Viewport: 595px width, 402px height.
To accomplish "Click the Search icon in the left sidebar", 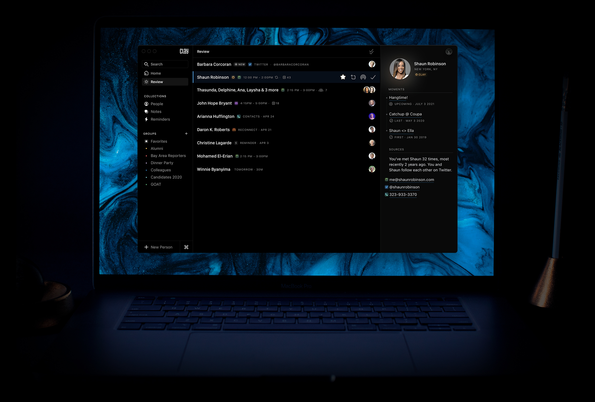I will click(x=146, y=64).
